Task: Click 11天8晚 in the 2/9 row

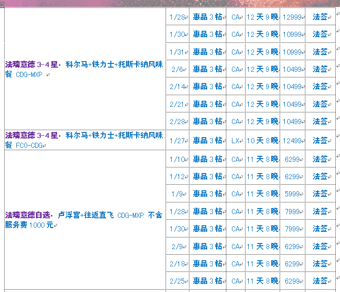Action: point(262,246)
